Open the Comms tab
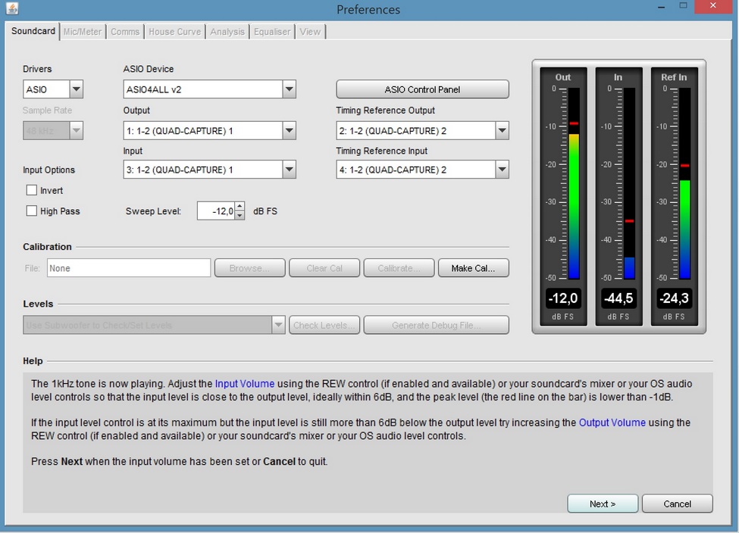739x533 pixels. click(125, 32)
